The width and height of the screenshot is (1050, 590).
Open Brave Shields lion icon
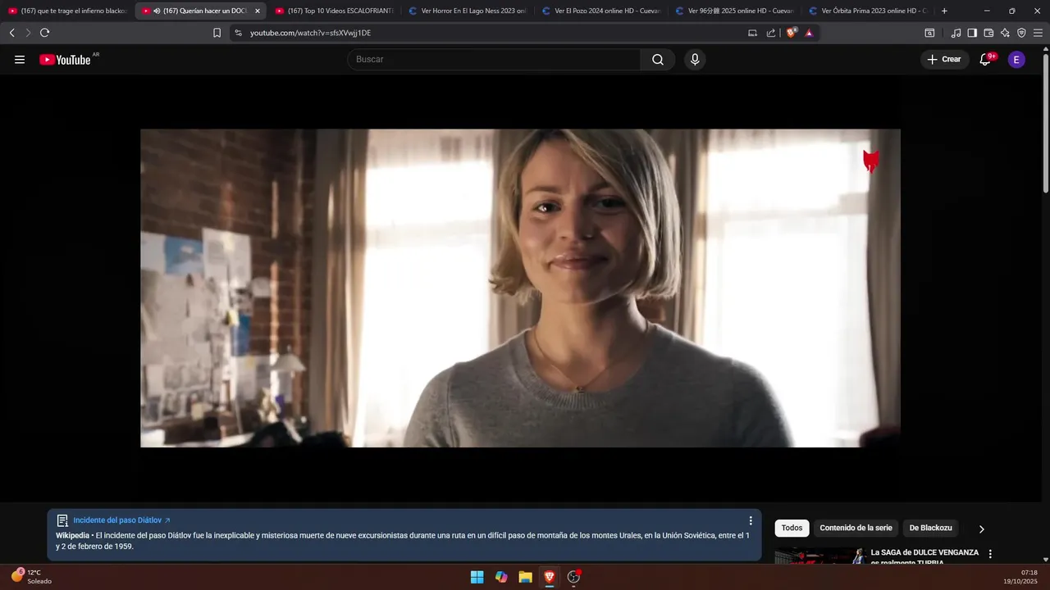tap(792, 33)
